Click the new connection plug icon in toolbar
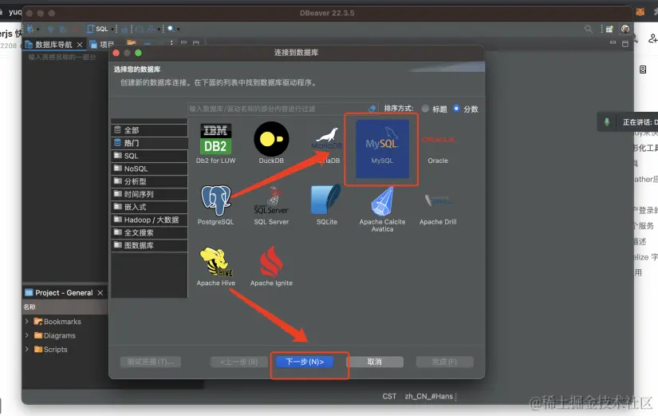 pos(30,29)
